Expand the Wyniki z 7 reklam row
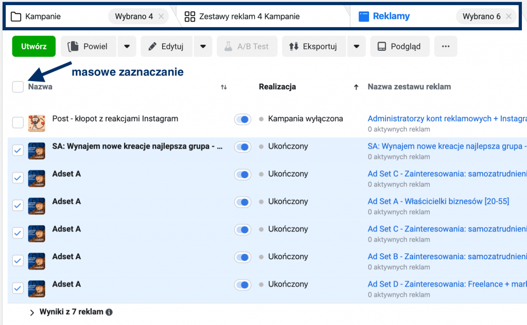This screenshot has height=325, width=527. [32, 312]
